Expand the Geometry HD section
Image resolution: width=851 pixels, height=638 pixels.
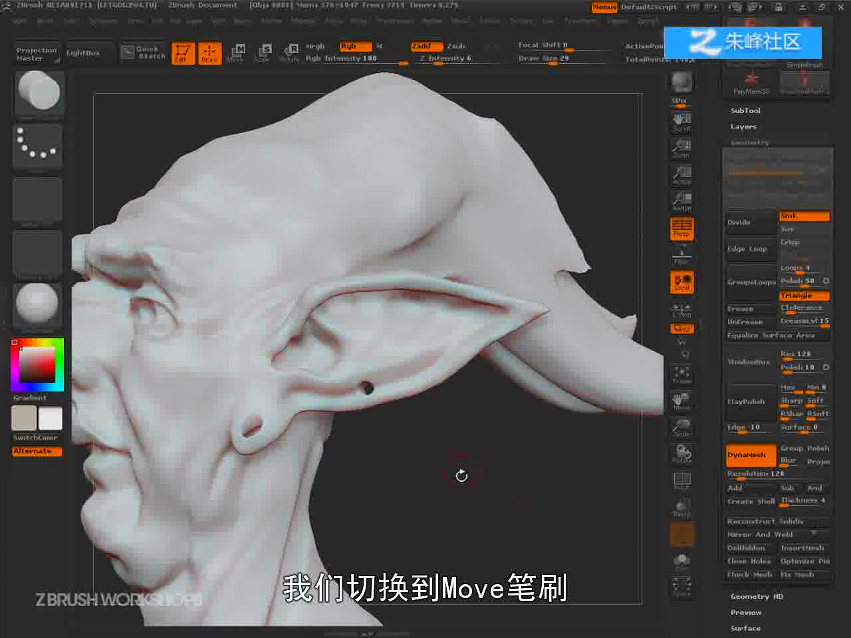point(757,596)
